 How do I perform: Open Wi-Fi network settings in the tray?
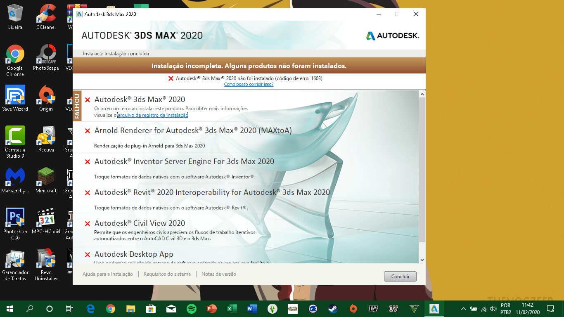[483, 308]
